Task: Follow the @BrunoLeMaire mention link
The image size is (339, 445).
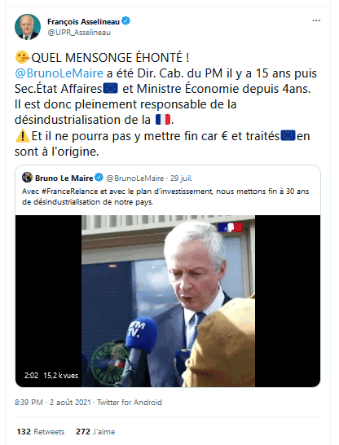Action: coord(59,73)
